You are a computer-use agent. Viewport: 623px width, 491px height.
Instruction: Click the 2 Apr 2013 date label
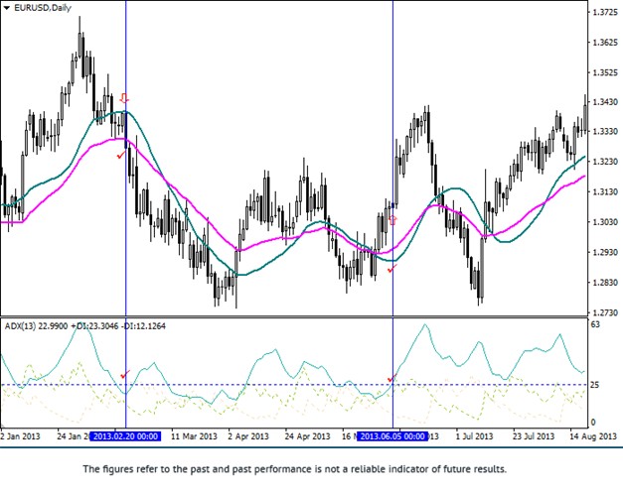[x=248, y=436]
